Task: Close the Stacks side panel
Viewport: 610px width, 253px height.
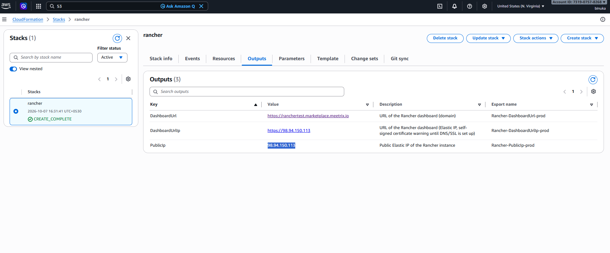Action: tap(128, 38)
